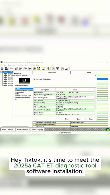
Task: Click the gray building-shaped toolbar icon
Action: [x=62, y=69]
